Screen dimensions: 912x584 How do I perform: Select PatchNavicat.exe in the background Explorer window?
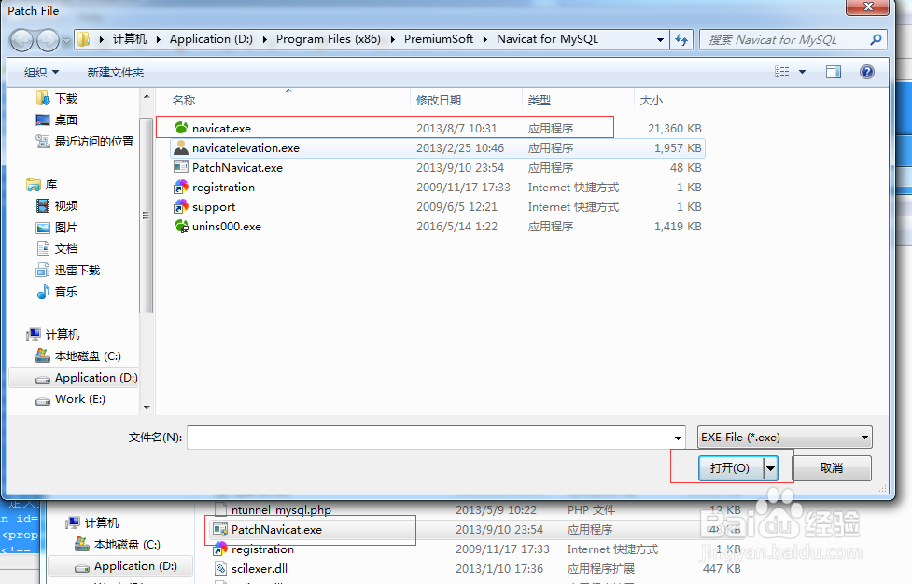[x=276, y=530]
